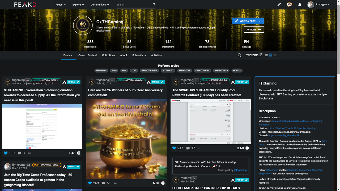Open the pencil compose icon in the header
Screen dimensions: 340x191
pos(279,5)
